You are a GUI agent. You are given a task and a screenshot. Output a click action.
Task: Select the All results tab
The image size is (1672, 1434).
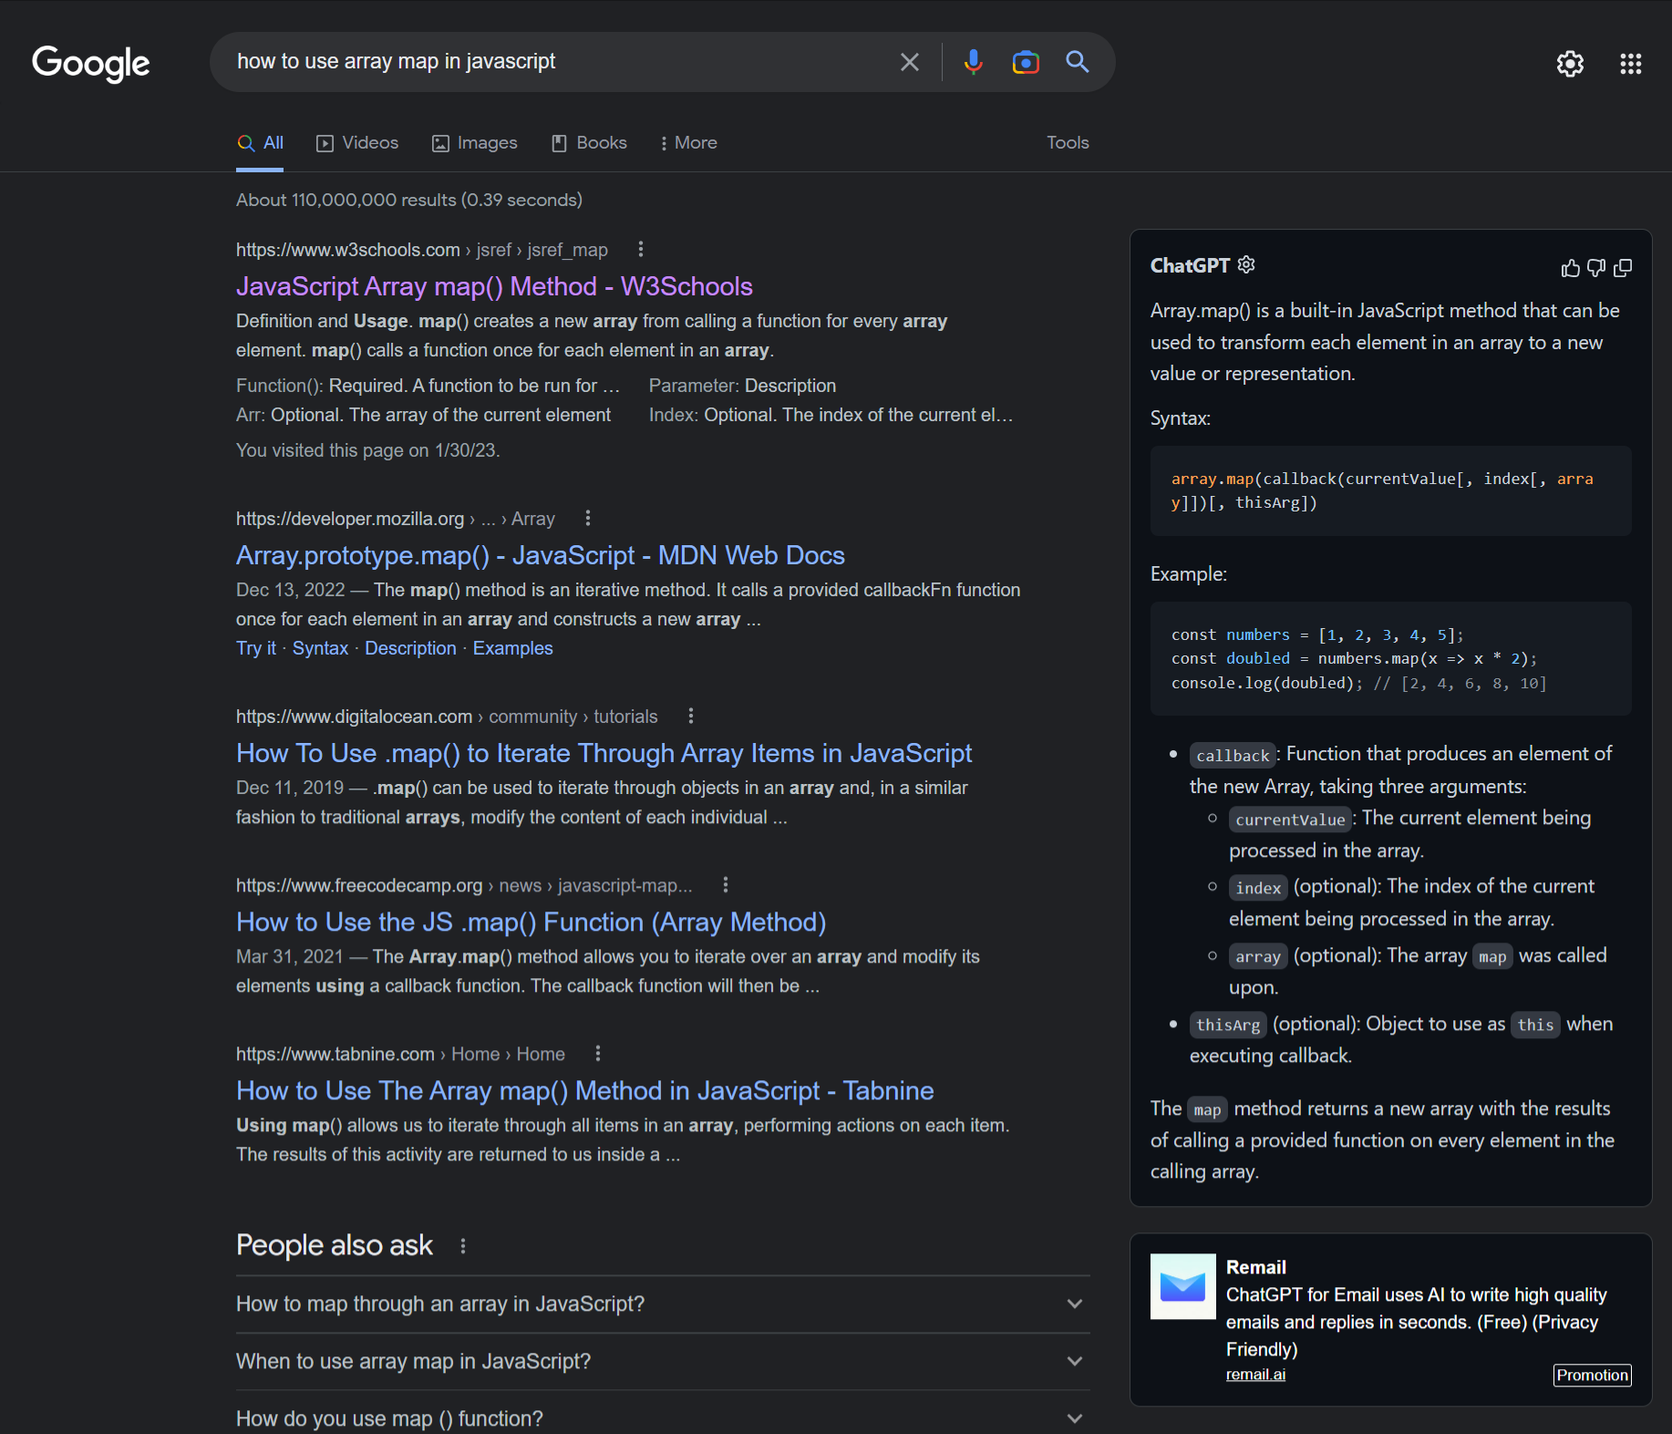tap(260, 143)
